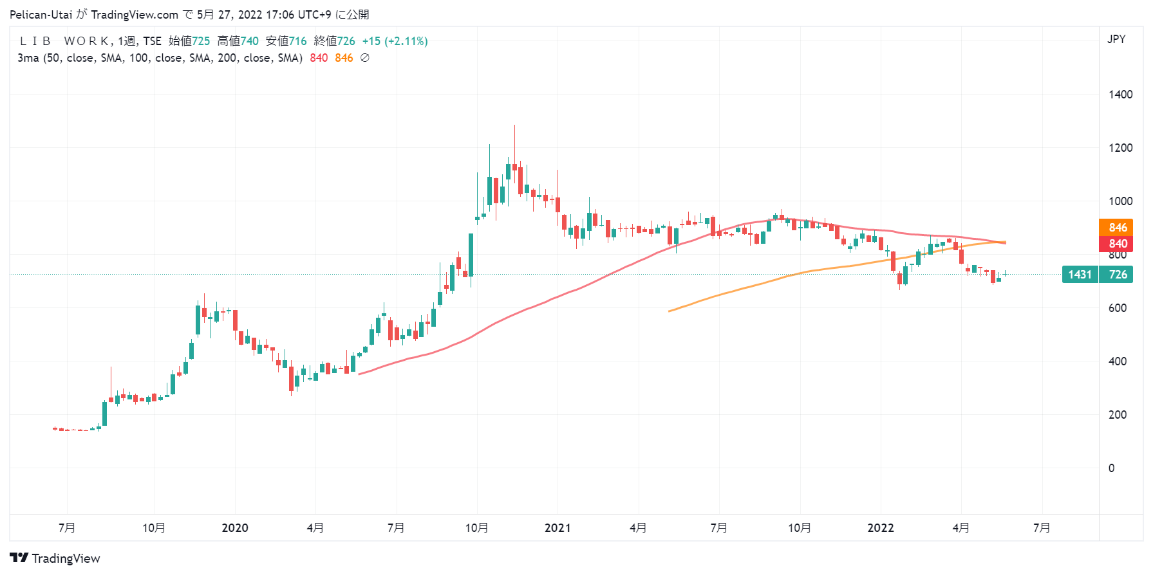Click the red 840 value in indicator legend
This screenshot has width=1153, height=575.
(x=319, y=58)
